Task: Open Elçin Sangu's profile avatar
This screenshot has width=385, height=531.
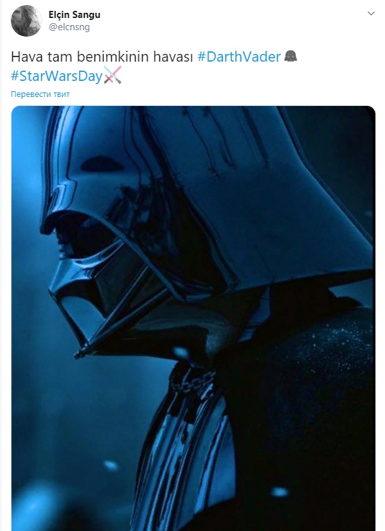Action: (x=26, y=21)
